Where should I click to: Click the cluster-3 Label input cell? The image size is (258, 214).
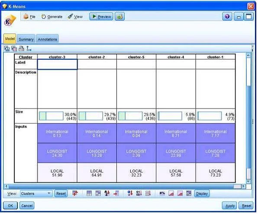pos(57,64)
